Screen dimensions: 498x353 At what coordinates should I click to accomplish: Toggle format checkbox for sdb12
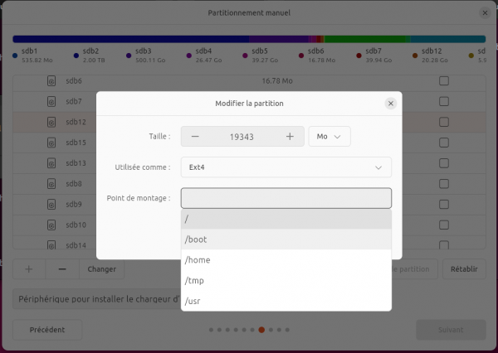444,122
